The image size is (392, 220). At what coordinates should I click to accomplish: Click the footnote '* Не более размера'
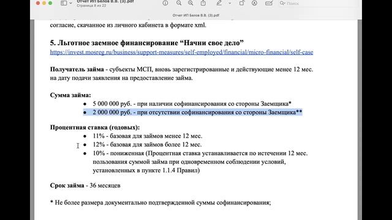click(160, 202)
